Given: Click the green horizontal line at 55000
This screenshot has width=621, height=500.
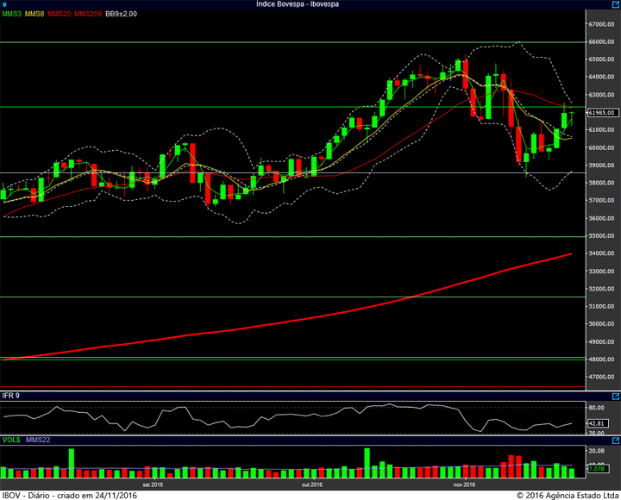Looking at the screenshot, I should pos(292,237).
